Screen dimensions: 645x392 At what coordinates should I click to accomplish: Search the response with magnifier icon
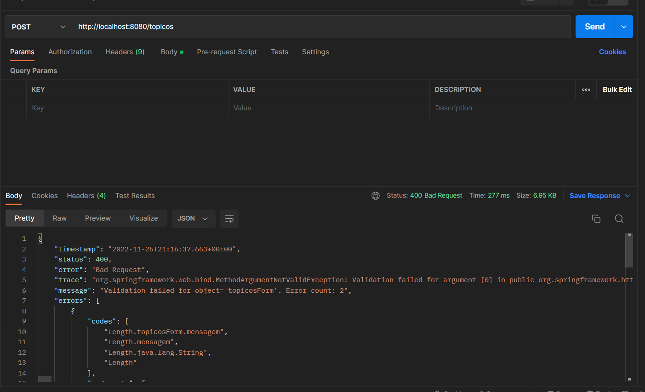[619, 219]
